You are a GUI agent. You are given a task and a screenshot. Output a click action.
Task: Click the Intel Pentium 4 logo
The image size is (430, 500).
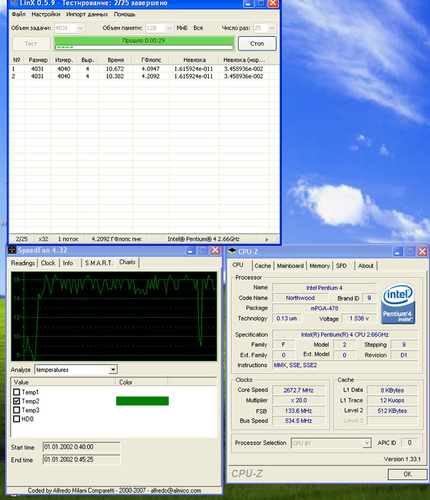(x=398, y=303)
